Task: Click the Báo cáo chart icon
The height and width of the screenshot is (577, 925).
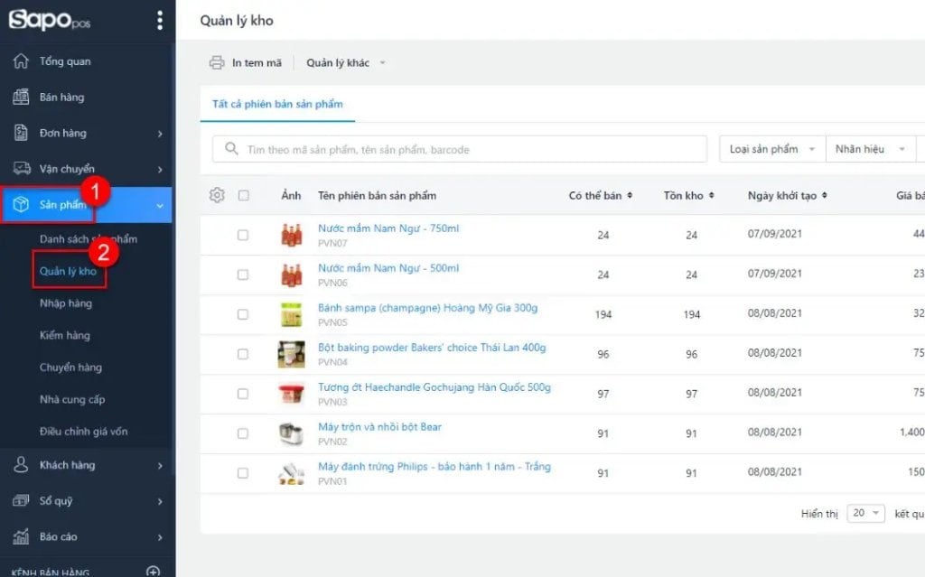Action: [22, 536]
